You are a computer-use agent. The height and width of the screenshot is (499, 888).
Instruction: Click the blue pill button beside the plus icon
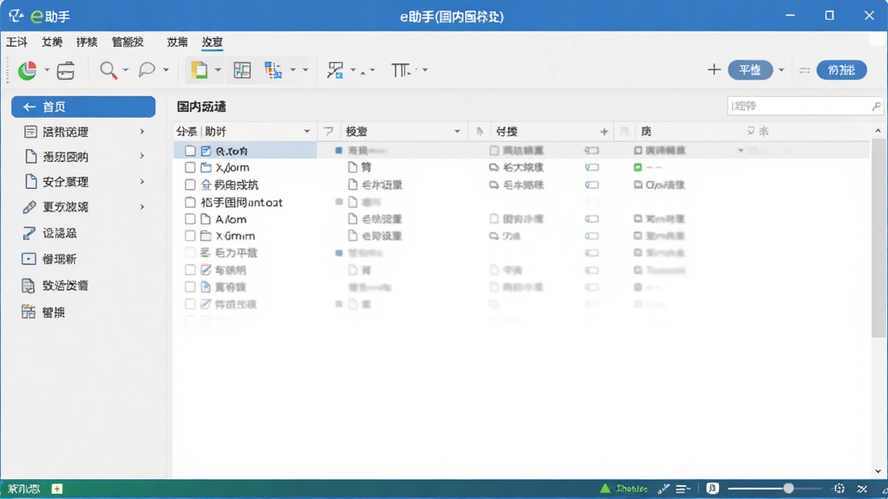[x=750, y=70]
